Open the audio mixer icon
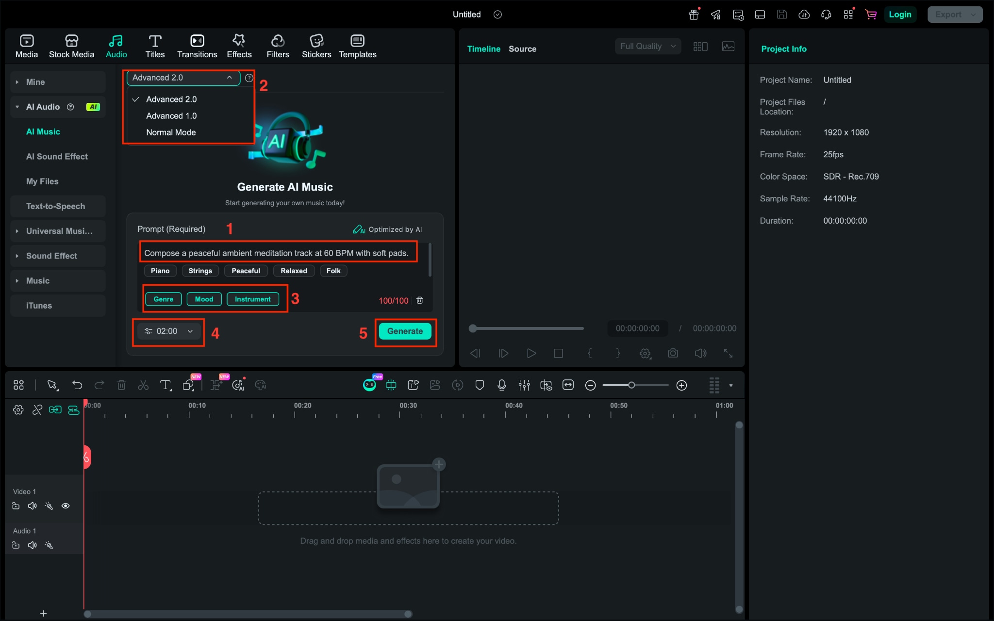This screenshot has height=621, width=994. (524, 385)
